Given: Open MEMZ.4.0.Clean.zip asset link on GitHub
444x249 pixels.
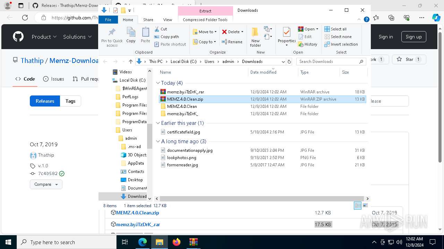Looking at the screenshot, I should (x=137, y=213).
